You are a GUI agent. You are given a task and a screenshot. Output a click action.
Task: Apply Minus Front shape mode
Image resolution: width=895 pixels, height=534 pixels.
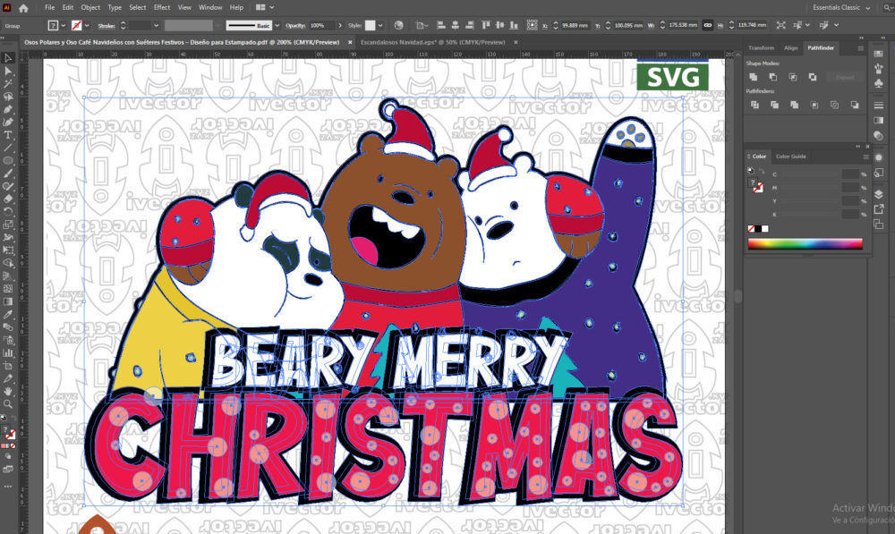click(x=773, y=77)
